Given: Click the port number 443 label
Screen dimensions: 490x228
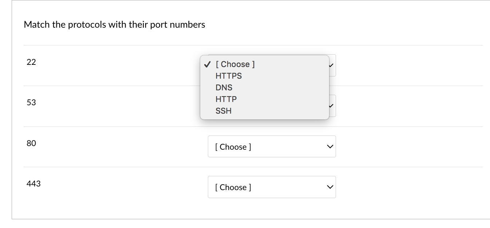Looking at the screenshot, I should (33, 184).
